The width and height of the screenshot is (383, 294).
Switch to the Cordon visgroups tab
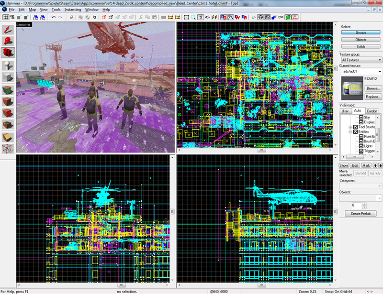[x=372, y=111]
